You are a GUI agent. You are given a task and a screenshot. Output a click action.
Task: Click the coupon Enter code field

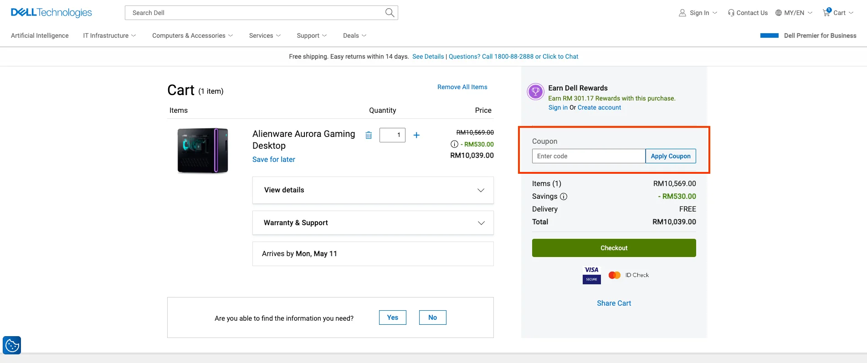[589, 156]
